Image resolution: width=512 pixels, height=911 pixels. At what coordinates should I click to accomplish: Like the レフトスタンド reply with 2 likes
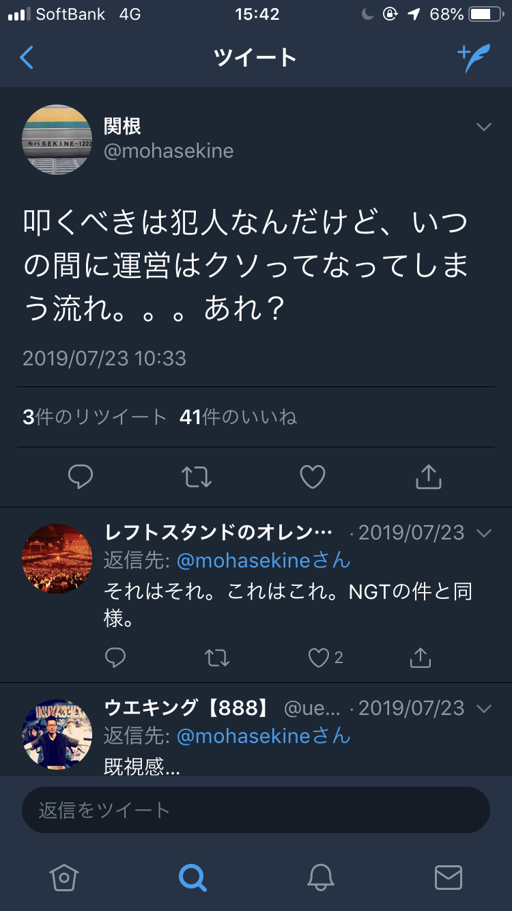click(x=319, y=658)
